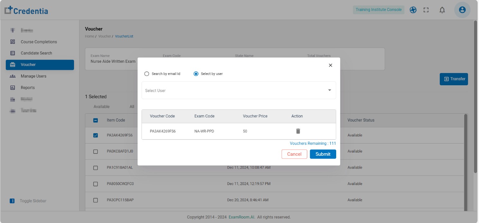The image size is (479, 223).
Task: Switch to the Available tab
Action: [102, 107]
